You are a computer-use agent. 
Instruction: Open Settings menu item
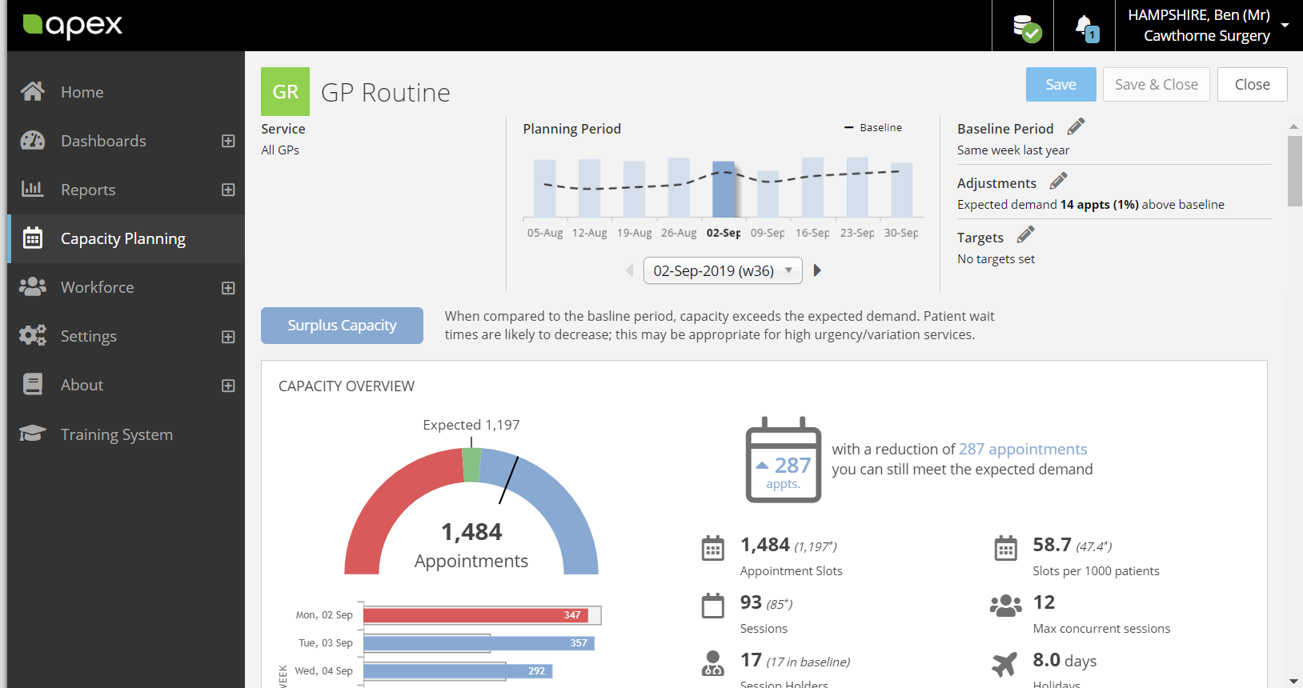pyautogui.click(x=126, y=336)
